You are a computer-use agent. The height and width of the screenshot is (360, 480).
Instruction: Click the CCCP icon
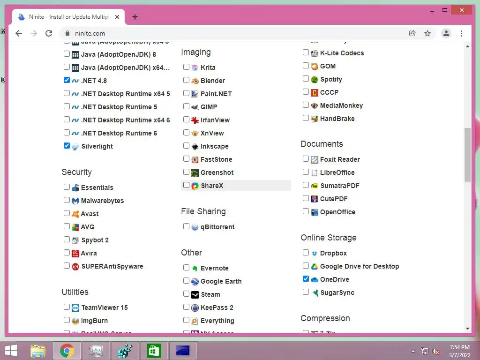coord(315,92)
